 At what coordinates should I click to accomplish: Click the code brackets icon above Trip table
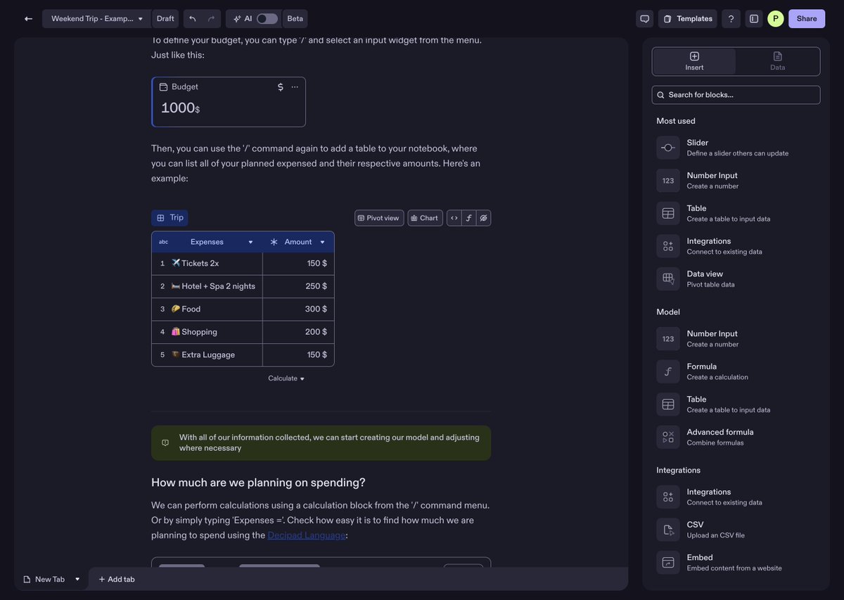tap(454, 218)
